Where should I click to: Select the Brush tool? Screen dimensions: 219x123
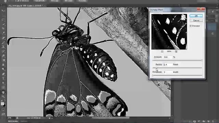point(3,42)
